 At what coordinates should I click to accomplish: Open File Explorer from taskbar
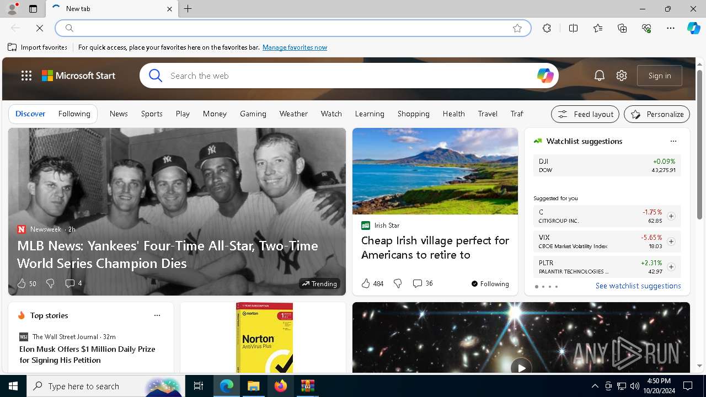(x=253, y=386)
